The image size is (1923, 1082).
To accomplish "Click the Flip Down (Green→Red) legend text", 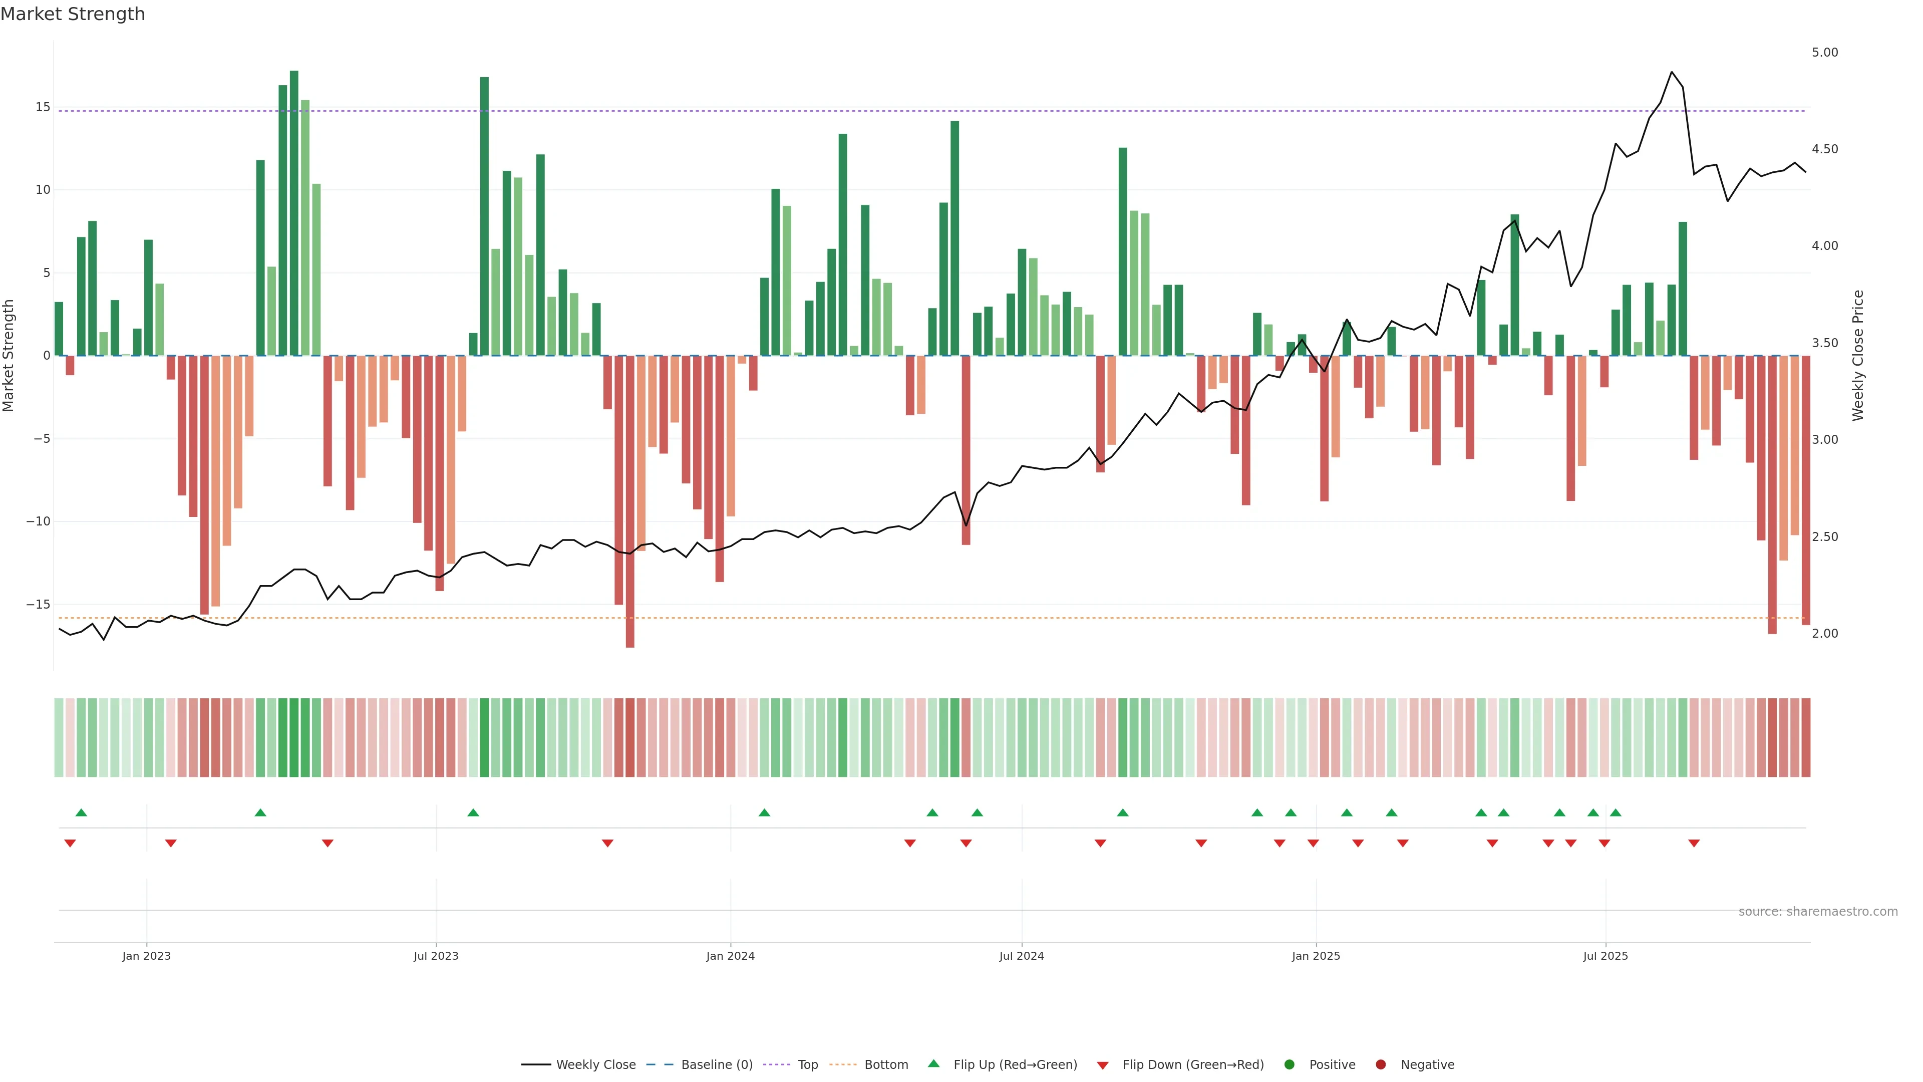I will tap(1192, 1065).
